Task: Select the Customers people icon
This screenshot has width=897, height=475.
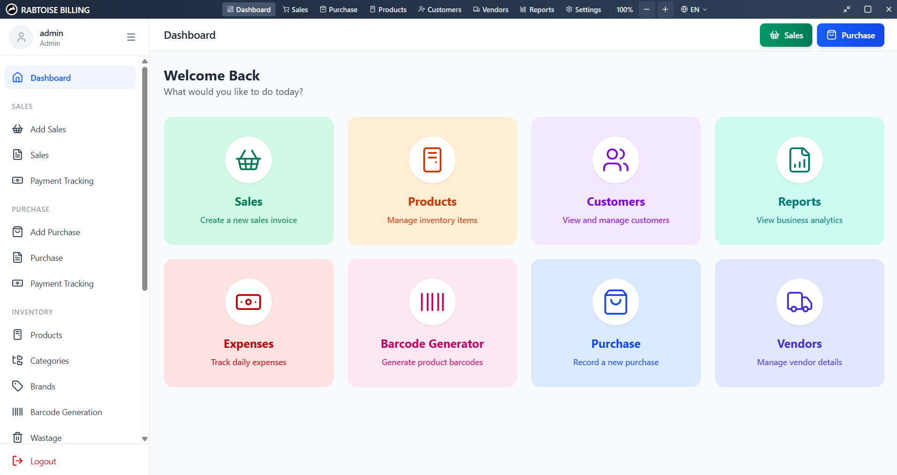Action: click(616, 160)
